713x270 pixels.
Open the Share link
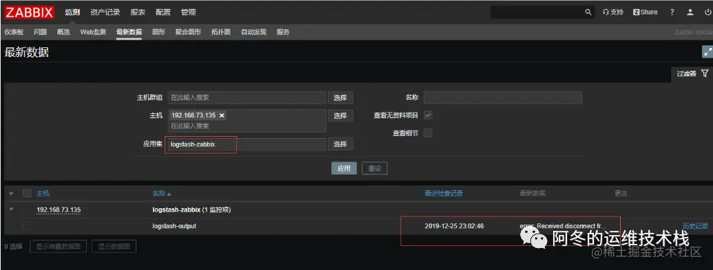coord(645,12)
